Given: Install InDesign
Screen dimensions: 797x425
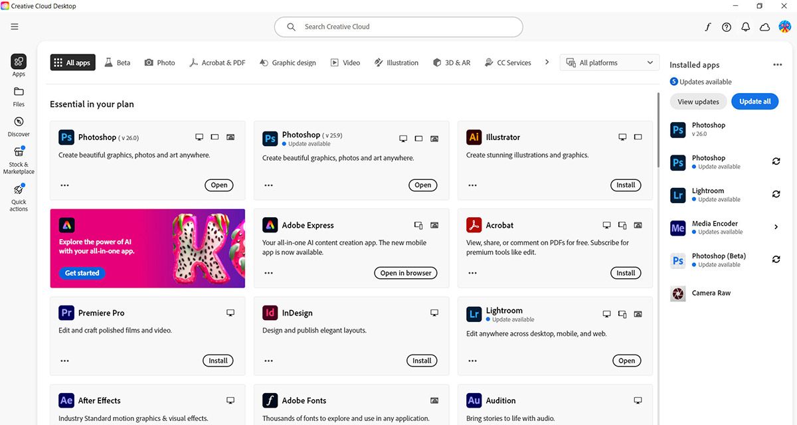Looking at the screenshot, I should click(x=422, y=361).
